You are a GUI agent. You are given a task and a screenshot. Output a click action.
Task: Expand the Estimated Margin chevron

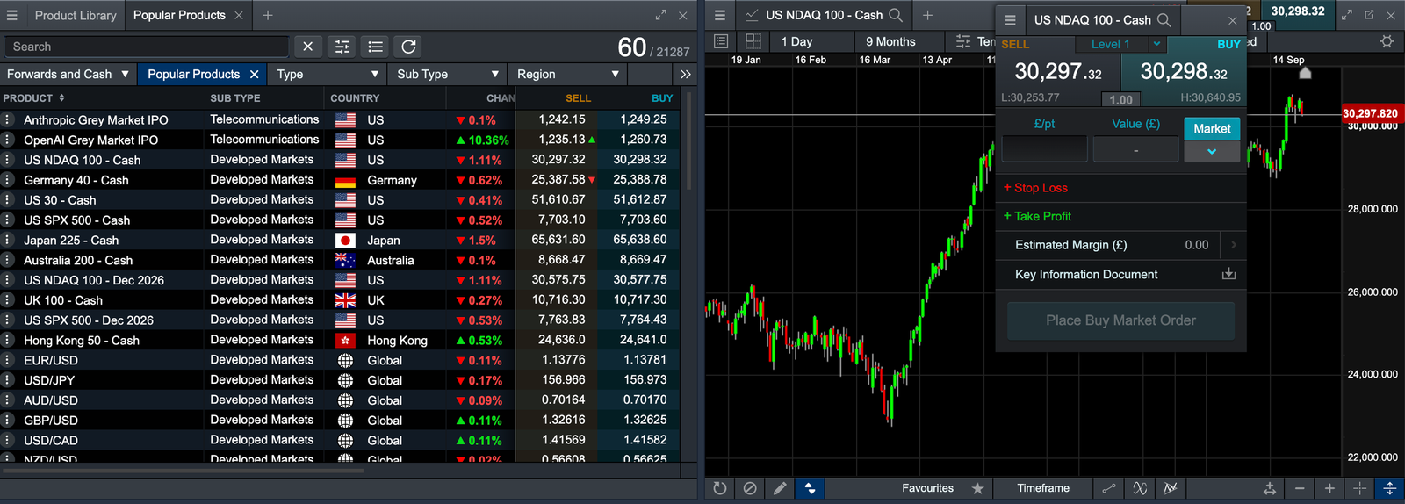coord(1233,245)
